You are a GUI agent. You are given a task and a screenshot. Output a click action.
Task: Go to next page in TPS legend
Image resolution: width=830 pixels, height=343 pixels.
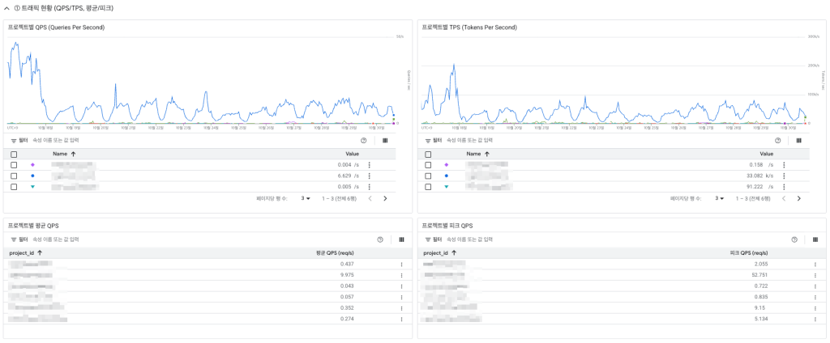[x=798, y=199]
